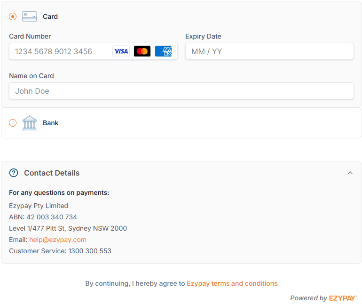The width and height of the screenshot is (362, 305).
Task: Click the Level 1/477 Pitt St address
Action: 68,228
